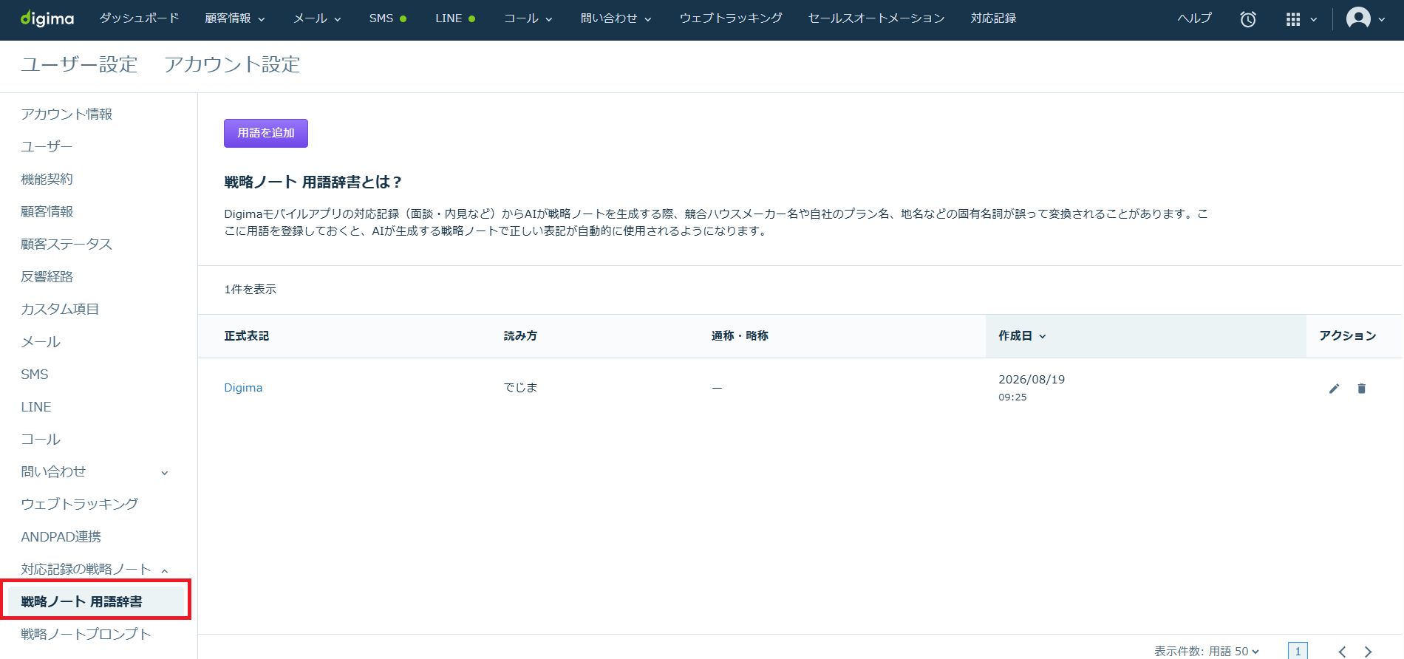Open アカウント情報 in the sidebar
The width and height of the screenshot is (1404, 659).
tap(67, 114)
